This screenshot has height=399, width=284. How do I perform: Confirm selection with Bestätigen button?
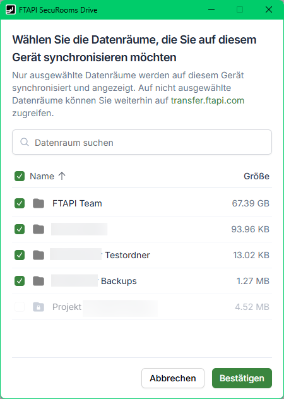tap(242, 378)
